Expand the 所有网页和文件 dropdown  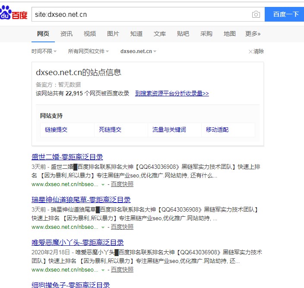(x=88, y=51)
